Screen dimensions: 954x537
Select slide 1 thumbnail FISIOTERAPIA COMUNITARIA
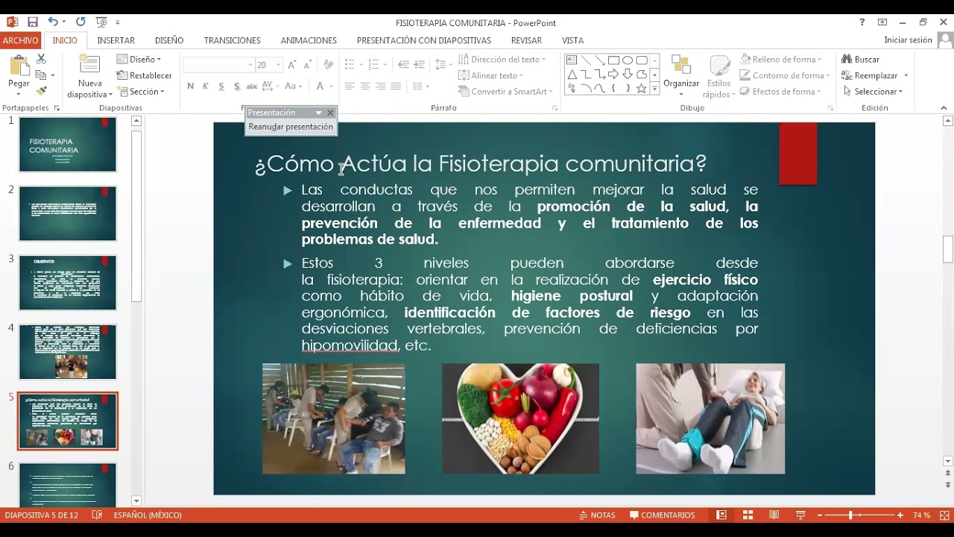click(x=68, y=145)
